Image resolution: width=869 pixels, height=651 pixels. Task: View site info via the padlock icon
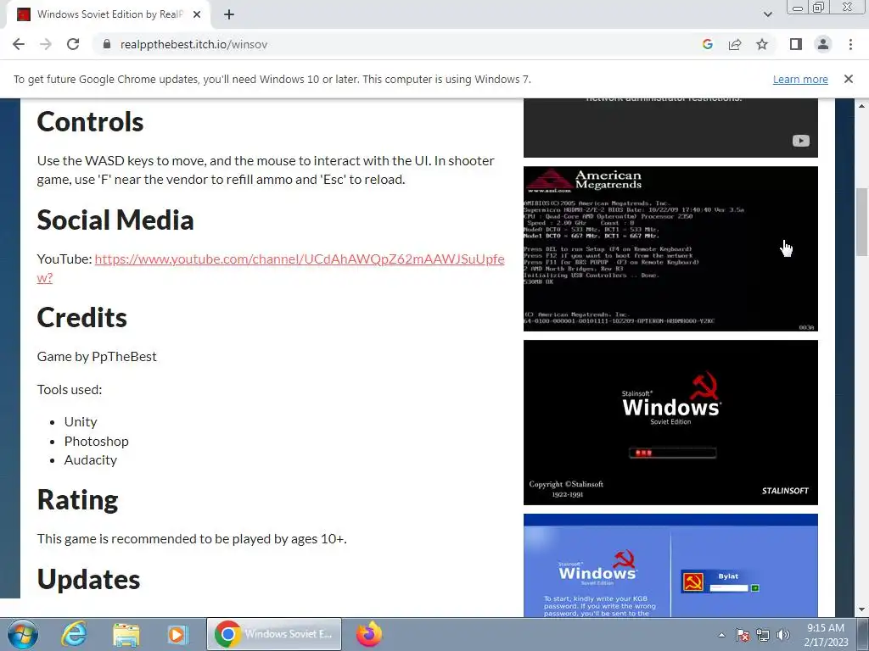click(107, 44)
